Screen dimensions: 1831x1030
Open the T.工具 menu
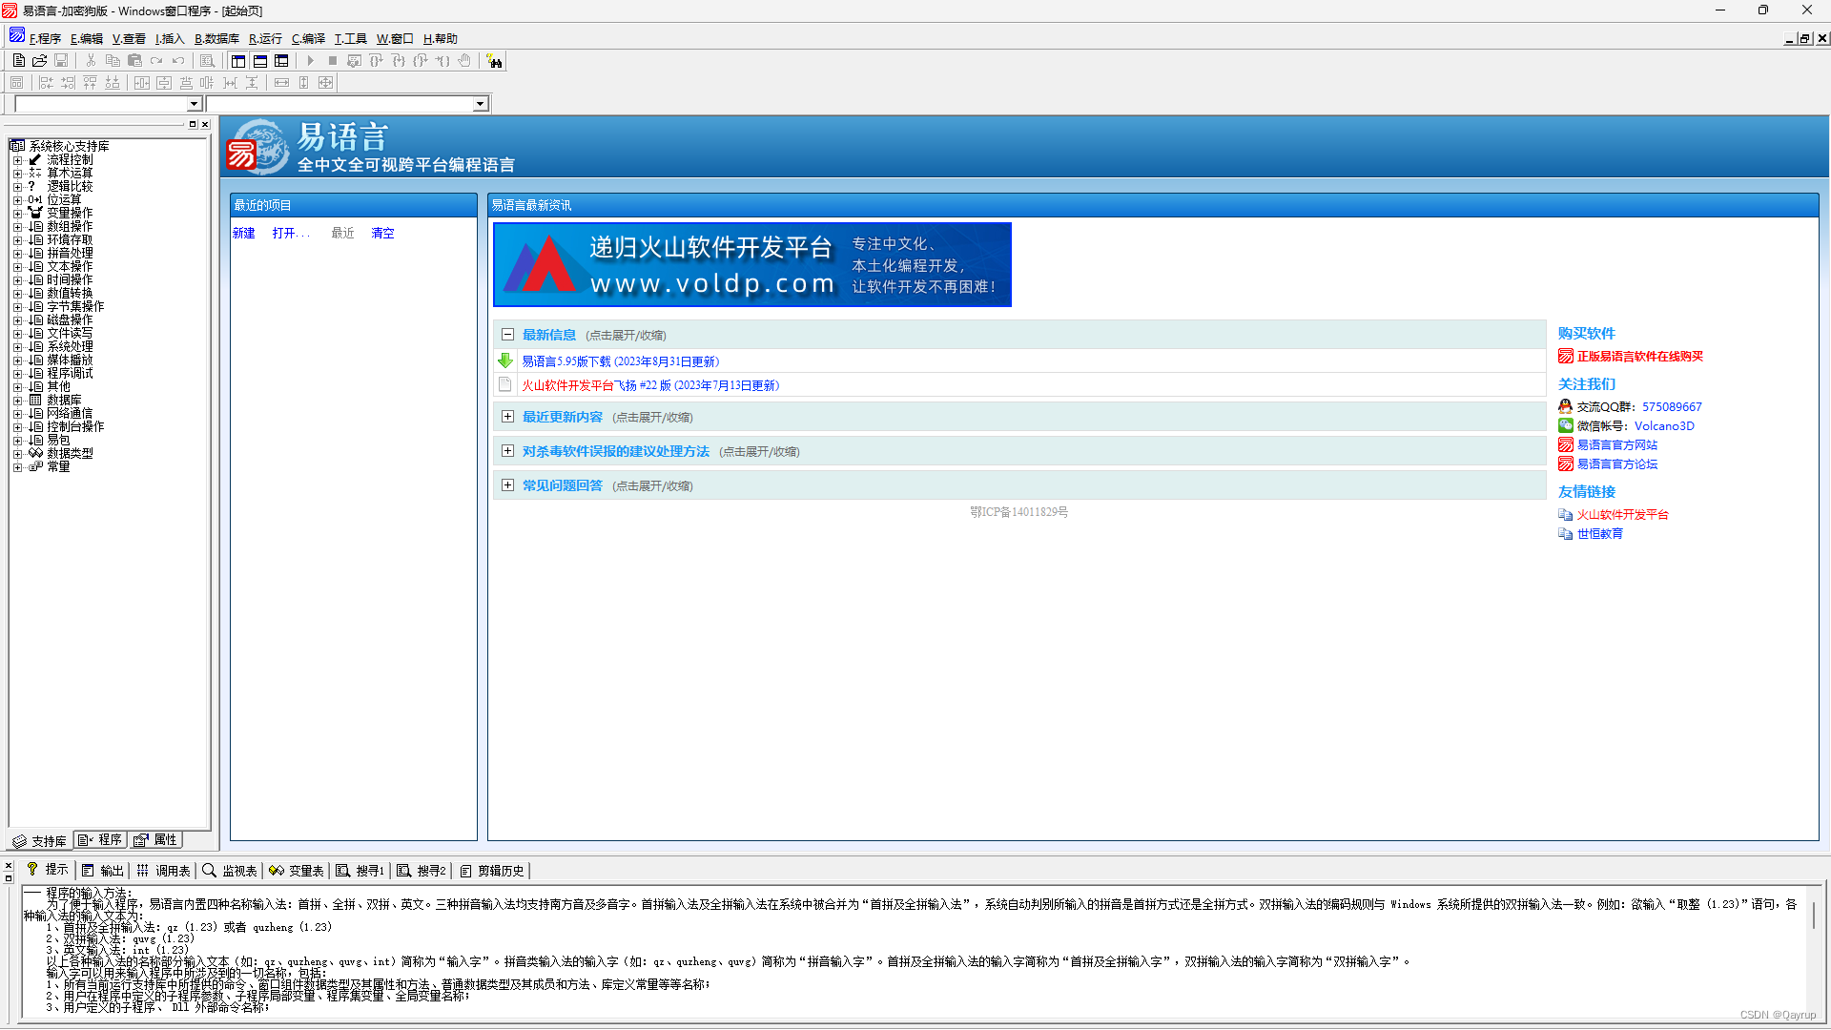pos(350,38)
